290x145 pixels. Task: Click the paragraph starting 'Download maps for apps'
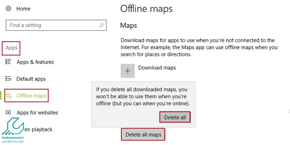click(199, 47)
